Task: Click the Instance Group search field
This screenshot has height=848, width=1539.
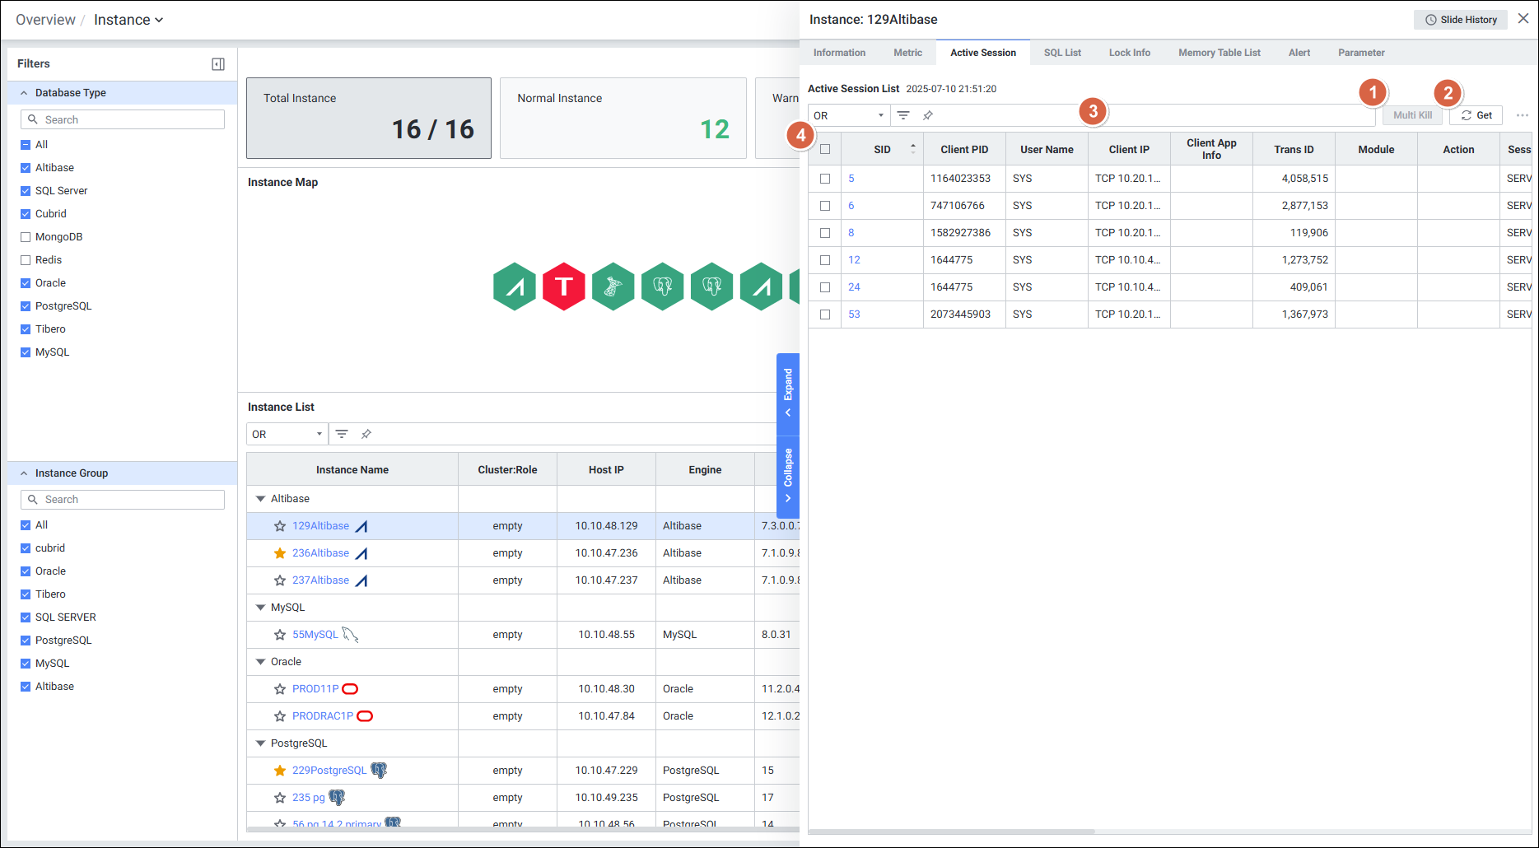Action: (124, 500)
